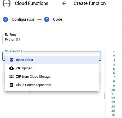Select Cloud Source repository option

tap(52, 85)
